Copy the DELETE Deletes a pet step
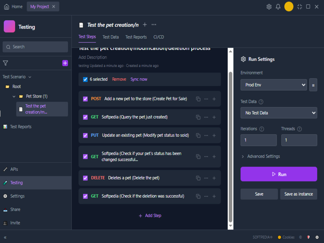Screen dimensions: 324x243 tap(198, 178)
